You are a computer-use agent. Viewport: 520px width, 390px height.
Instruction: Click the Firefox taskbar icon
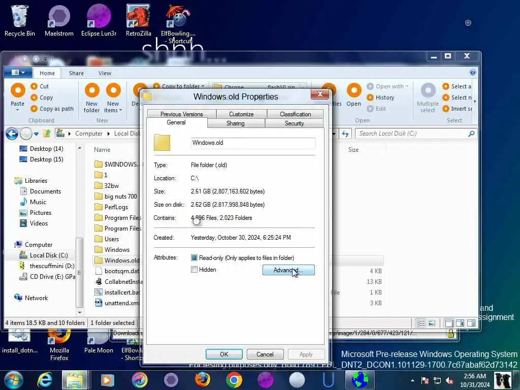202,380
